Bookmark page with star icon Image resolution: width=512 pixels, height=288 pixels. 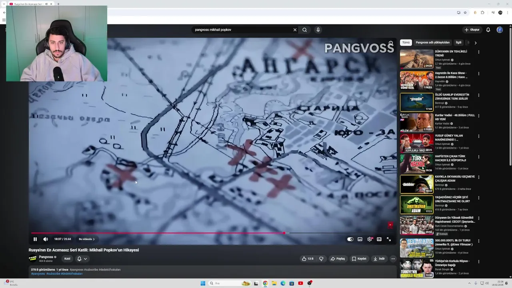(465, 12)
